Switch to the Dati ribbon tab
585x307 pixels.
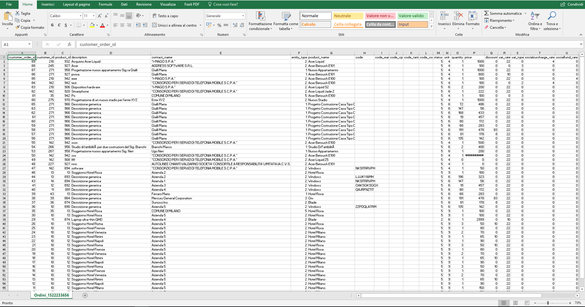point(124,4)
